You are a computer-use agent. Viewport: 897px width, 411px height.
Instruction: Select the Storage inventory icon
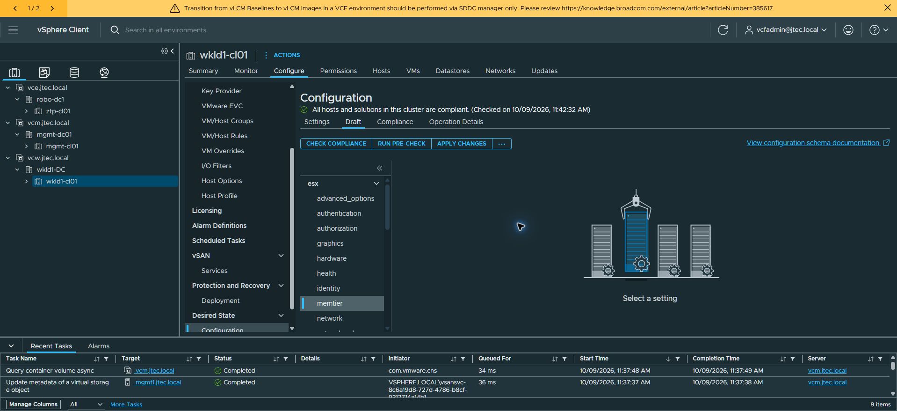tap(74, 72)
